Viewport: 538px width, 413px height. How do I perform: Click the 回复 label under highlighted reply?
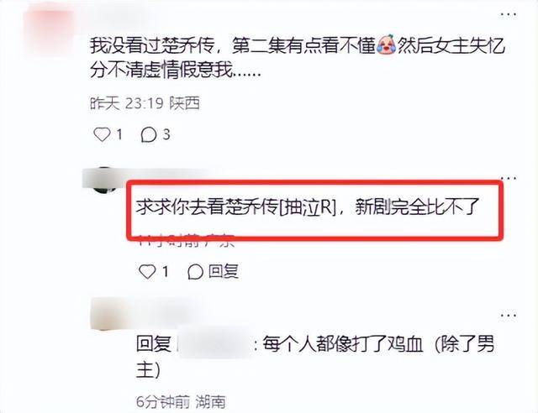tap(224, 271)
